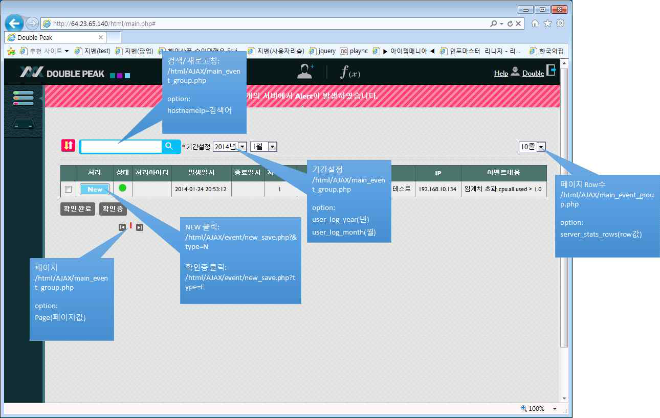Viewport: 660px width, 418px height.
Task: Open the 지벤(팝업) favorite
Action: point(134,51)
